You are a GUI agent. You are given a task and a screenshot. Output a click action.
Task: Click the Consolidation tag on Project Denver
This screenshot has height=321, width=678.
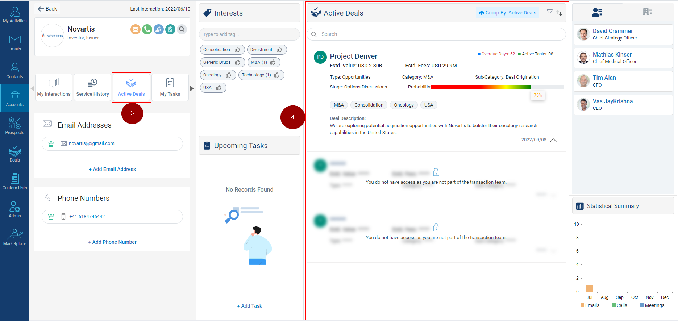(369, 105)
